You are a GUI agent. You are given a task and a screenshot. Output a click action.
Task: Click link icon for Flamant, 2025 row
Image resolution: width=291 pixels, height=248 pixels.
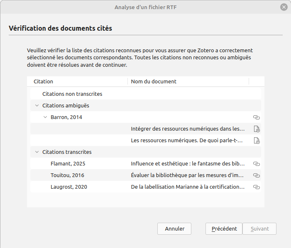(256, 164)
